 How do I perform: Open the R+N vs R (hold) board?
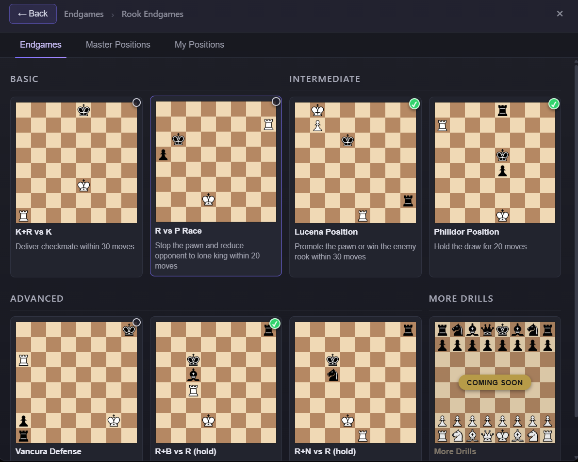[x=355, y=382]
